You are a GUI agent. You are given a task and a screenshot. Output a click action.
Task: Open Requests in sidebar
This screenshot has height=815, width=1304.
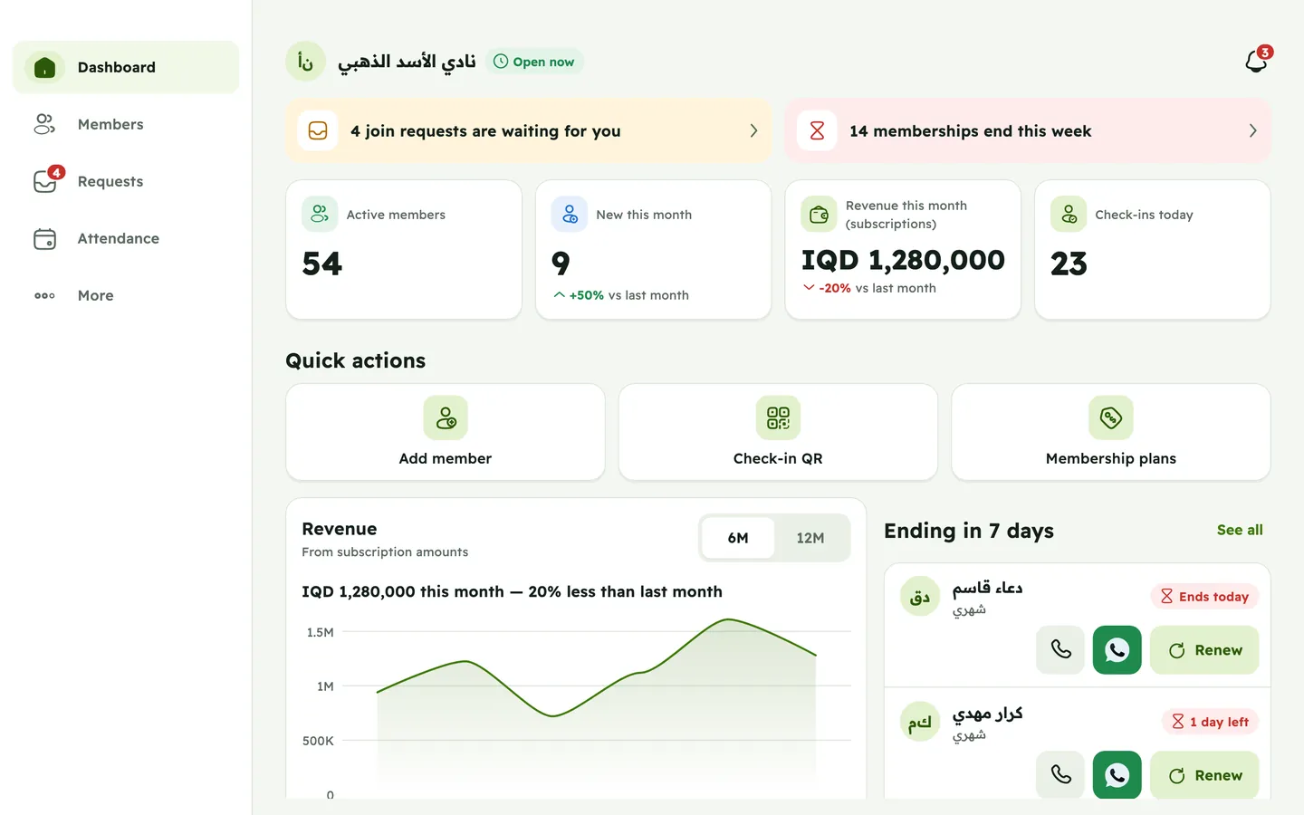(x=126, y=181)
